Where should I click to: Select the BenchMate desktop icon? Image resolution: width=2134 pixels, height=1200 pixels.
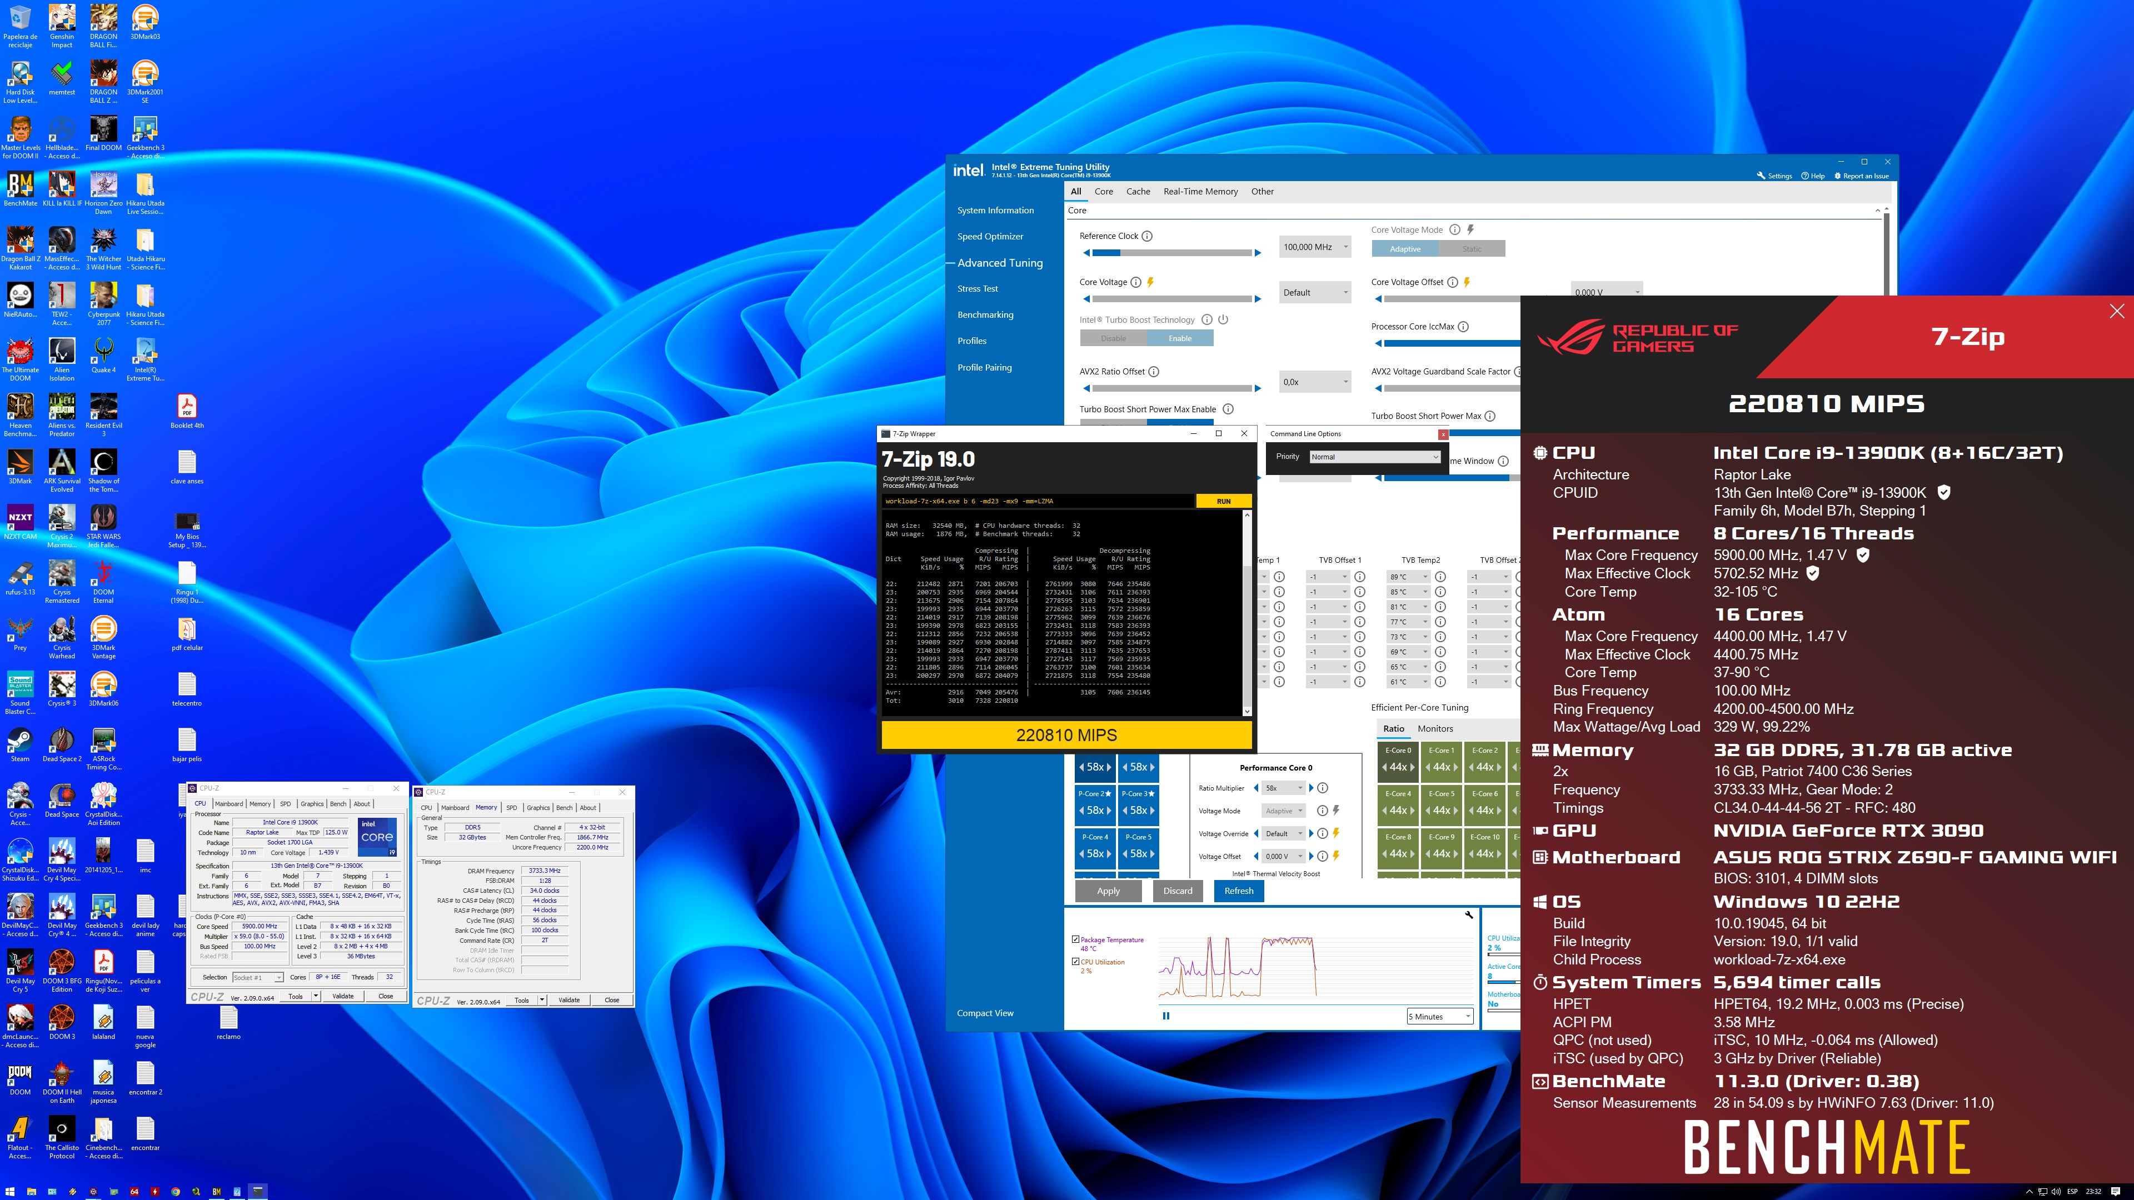(20, 188)
